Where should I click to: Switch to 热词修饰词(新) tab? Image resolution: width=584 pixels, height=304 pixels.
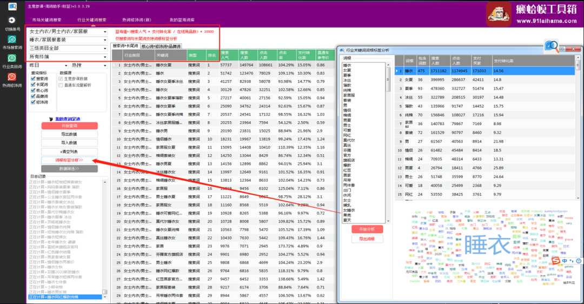coord(137,20)
